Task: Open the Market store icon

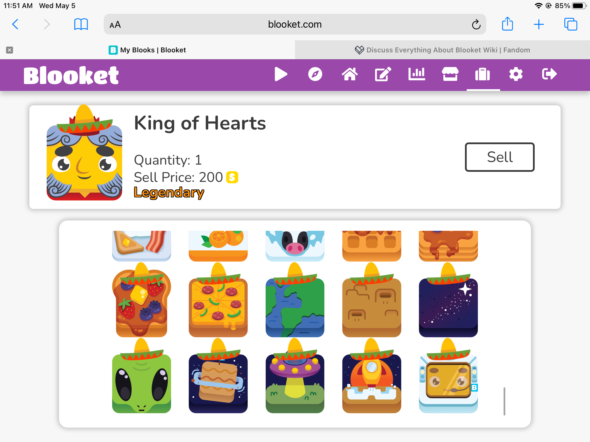Action: (450, 74)
